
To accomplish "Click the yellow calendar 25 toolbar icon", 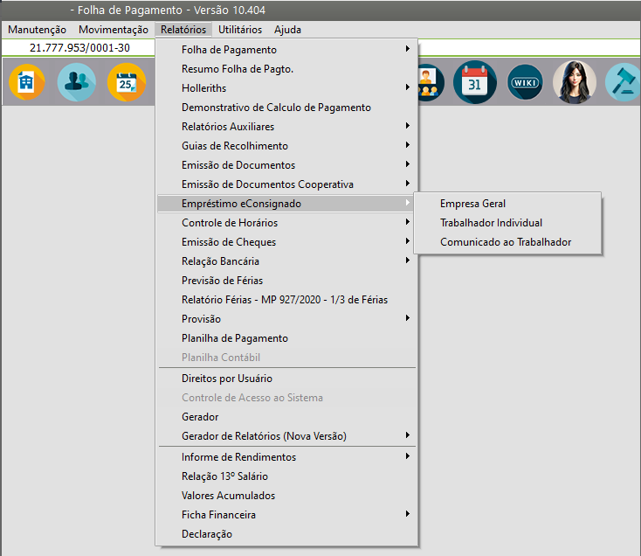I will coord(126,83).
